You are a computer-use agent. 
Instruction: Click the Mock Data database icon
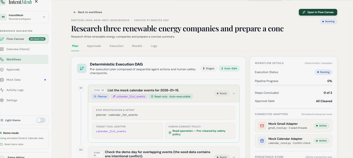pos(2,80)
